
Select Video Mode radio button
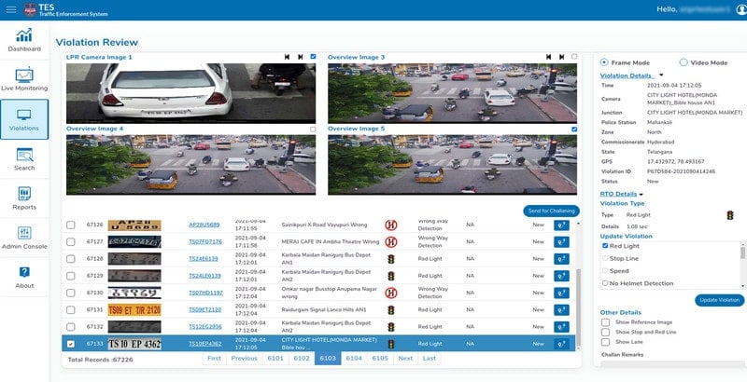tap(684, 62)
